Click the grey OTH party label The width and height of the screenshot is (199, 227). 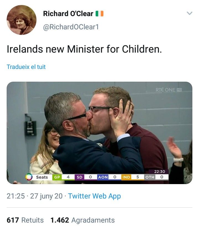(x=150, y=177)
